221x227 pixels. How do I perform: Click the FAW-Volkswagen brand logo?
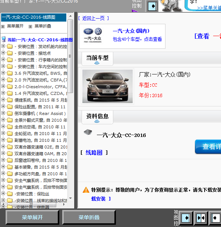tap(93, 35)
